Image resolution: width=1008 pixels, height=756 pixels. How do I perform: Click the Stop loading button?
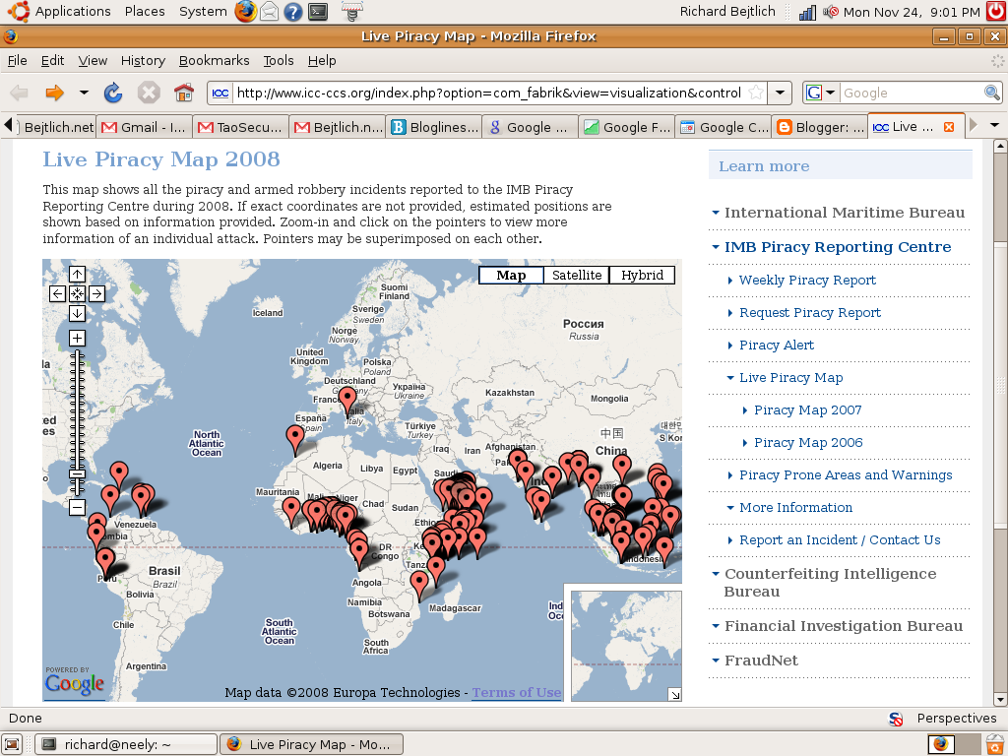click(x=149, y=94)
